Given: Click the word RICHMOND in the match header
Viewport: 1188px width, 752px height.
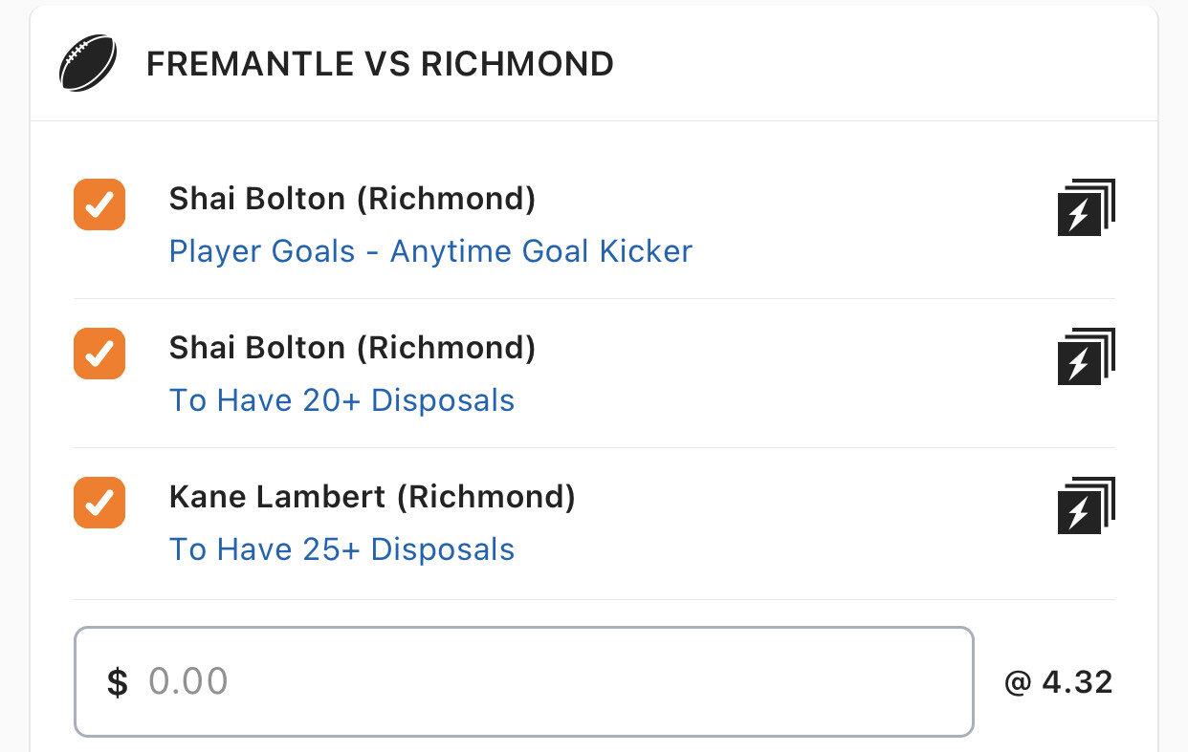Looking at the screenshot, I should coord(517,64).
